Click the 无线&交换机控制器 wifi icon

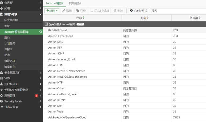[2, 90]
